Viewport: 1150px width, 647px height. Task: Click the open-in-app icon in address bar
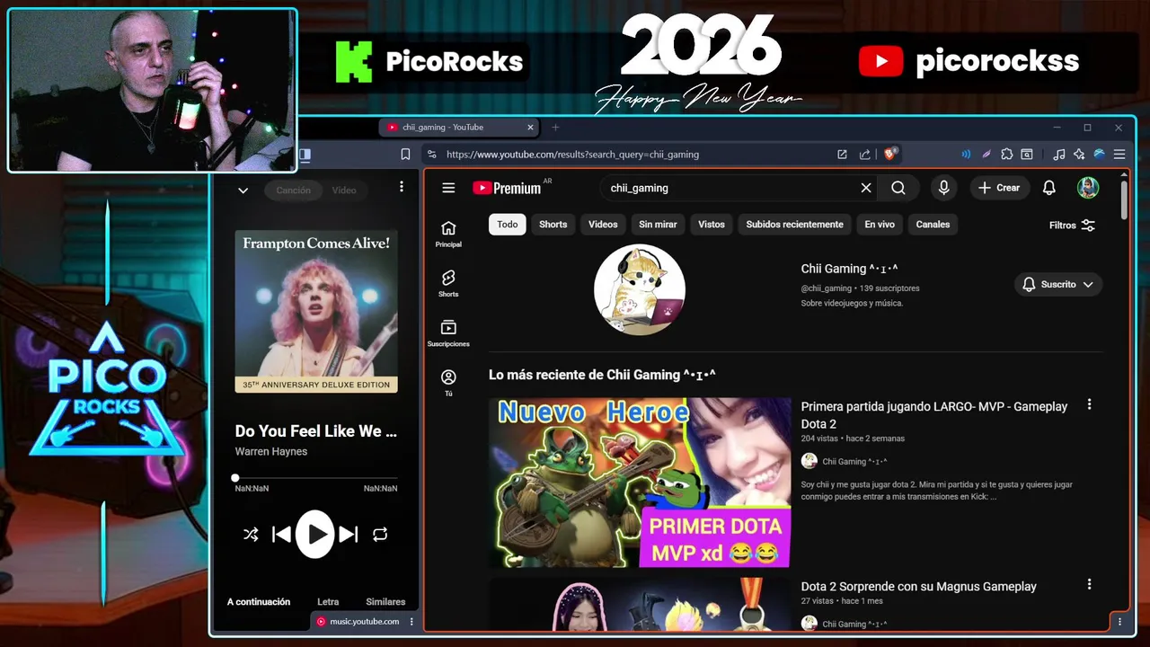842,154
